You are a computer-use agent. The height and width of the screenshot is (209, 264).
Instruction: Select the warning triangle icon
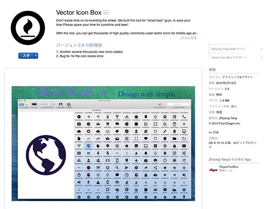[98, 182]
